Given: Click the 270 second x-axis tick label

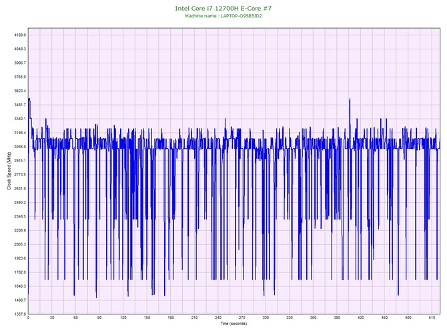Looking at the screenshot, I should 242,318.
